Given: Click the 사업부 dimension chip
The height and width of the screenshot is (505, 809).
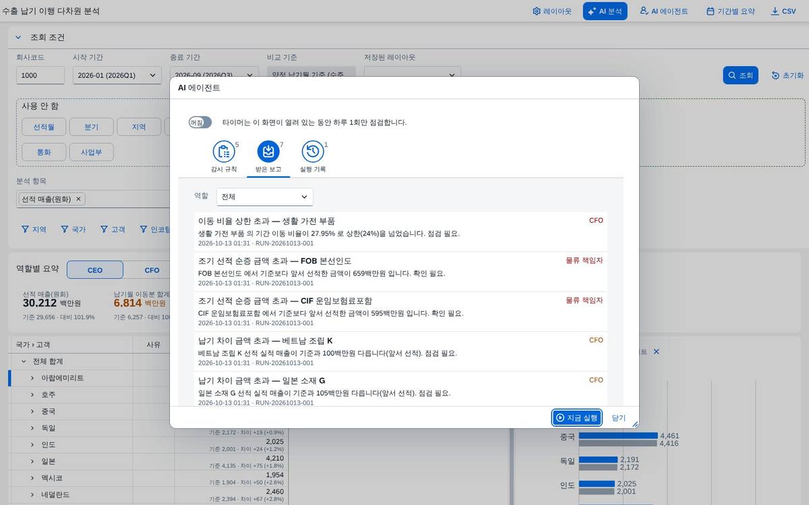Looking at the screenshot, I should (x=91, y=151).
